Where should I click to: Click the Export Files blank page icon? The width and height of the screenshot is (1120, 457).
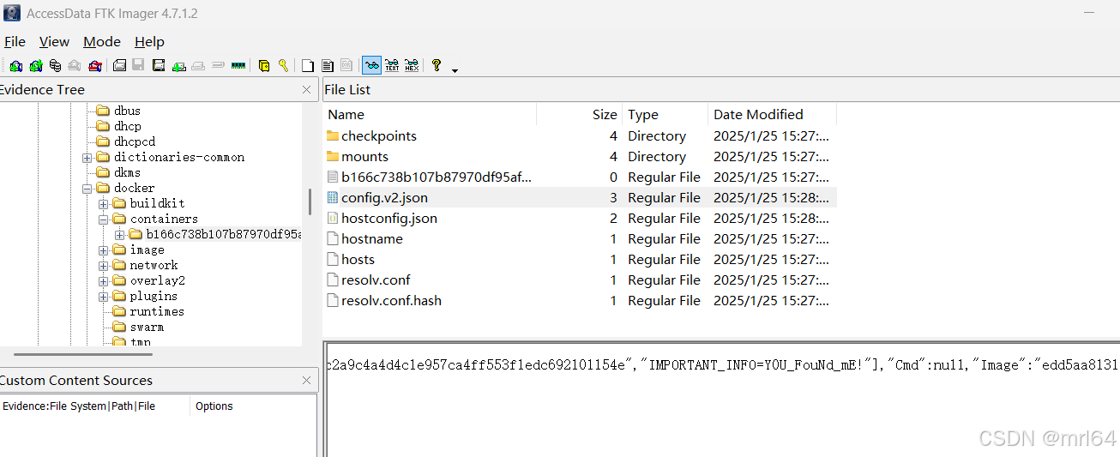[x=307, y=65]
